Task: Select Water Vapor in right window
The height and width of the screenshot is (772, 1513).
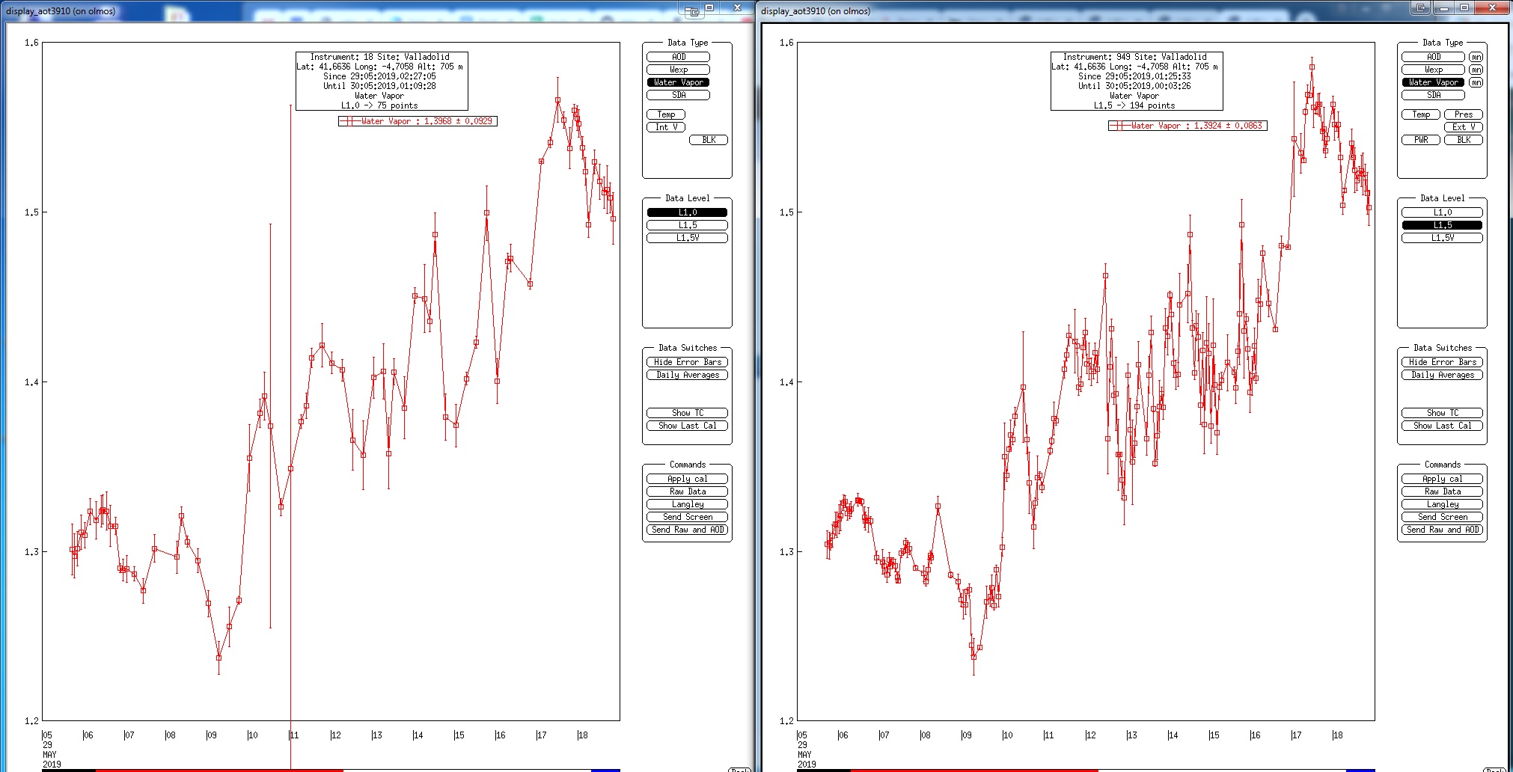Action: 1433,82
